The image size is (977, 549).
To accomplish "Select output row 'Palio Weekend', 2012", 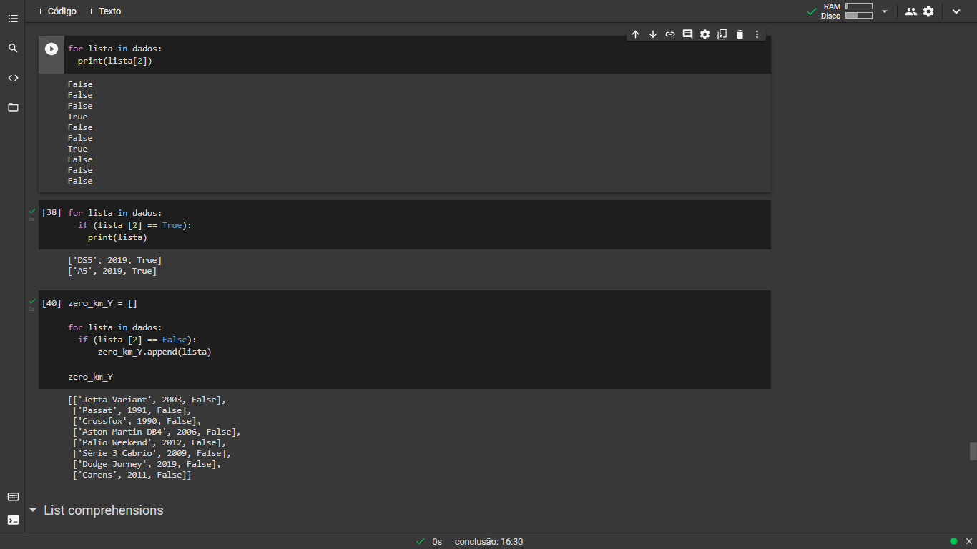I will (x=149, y=442).
